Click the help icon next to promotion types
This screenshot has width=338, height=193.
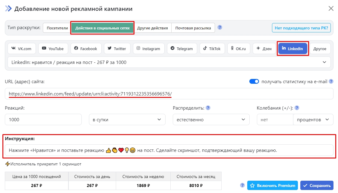point(220,28)
